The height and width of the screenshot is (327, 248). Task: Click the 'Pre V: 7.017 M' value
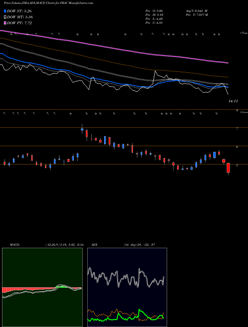pyautogui.click(x=196, y=15)
